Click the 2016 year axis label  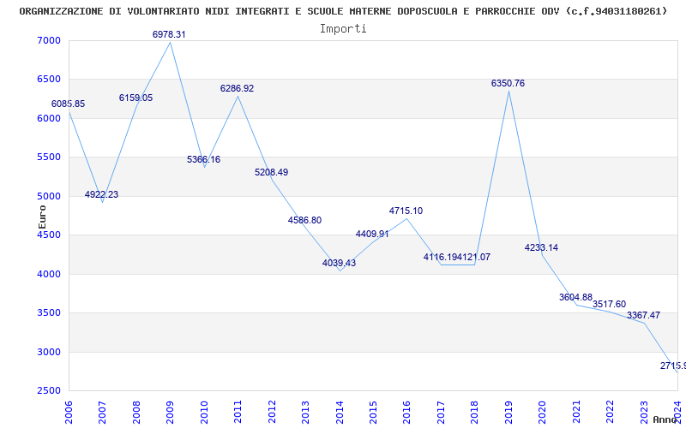406,412
